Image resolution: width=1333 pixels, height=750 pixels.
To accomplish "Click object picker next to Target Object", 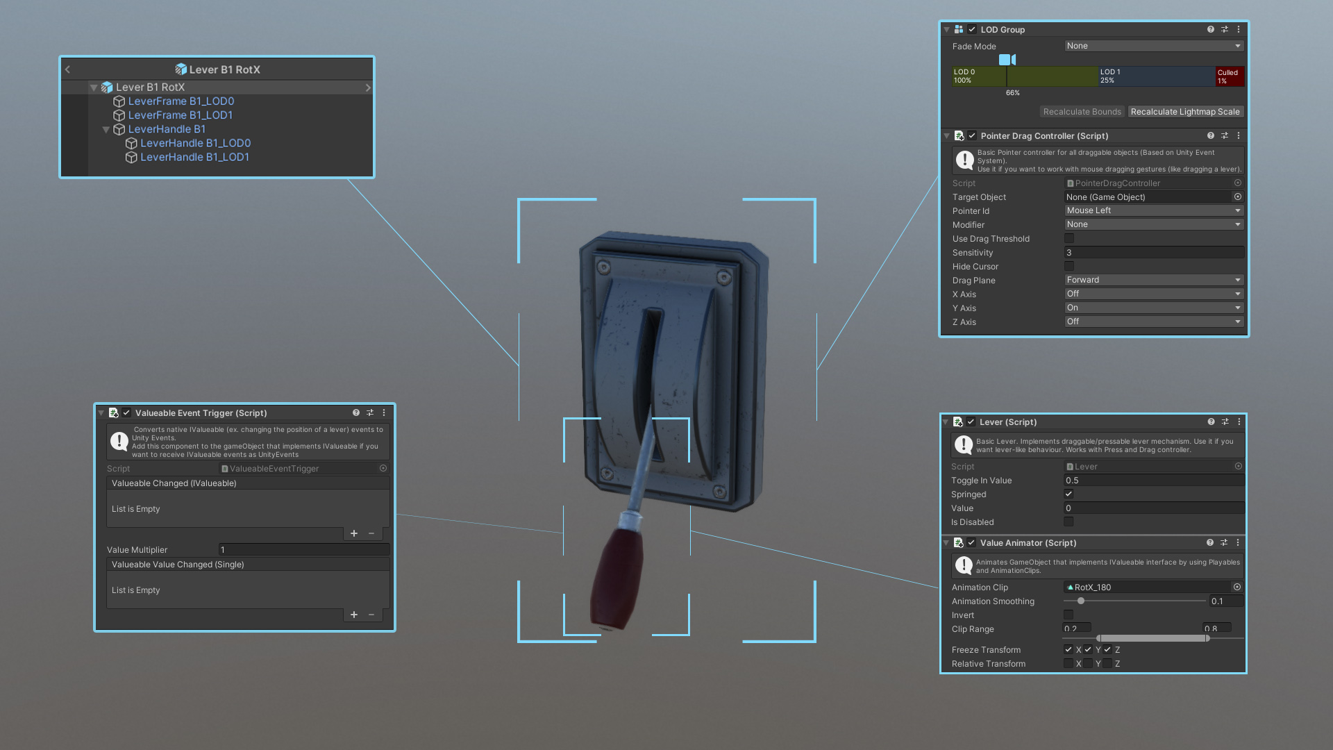I will tap(1237, 197).
